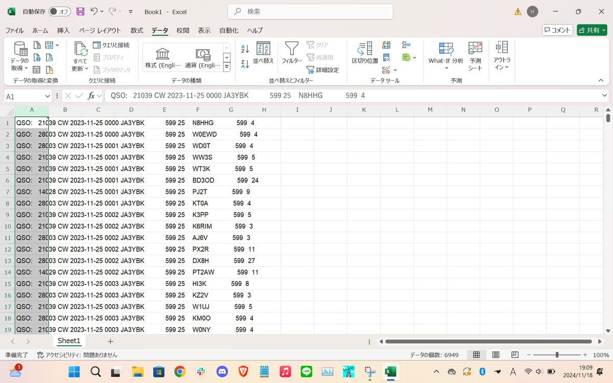Click the save diskette icon
613x383 pixels.
point(80,11)
